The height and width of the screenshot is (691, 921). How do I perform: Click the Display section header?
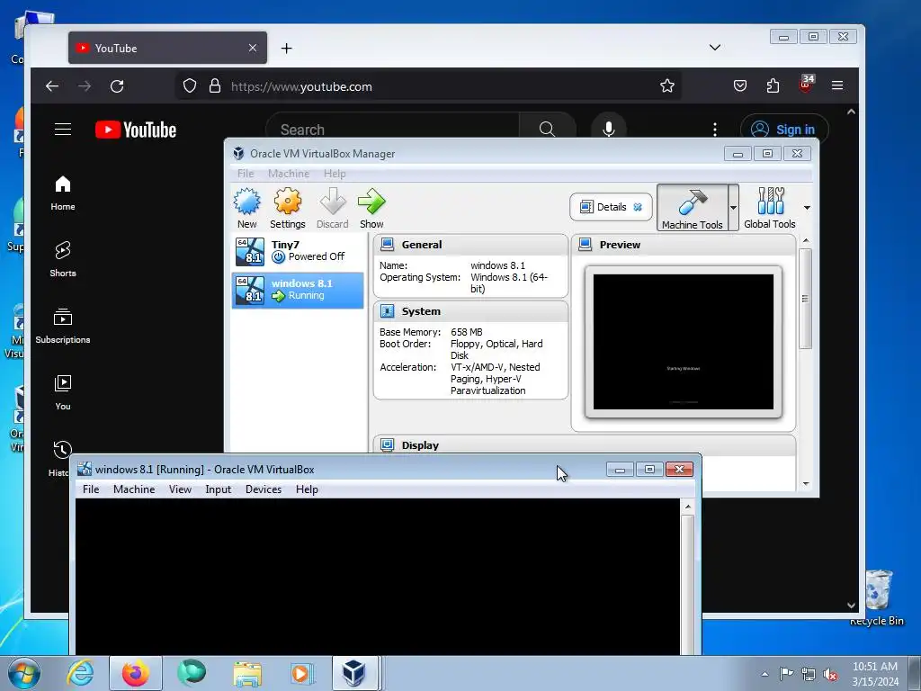tap(585, 444)
